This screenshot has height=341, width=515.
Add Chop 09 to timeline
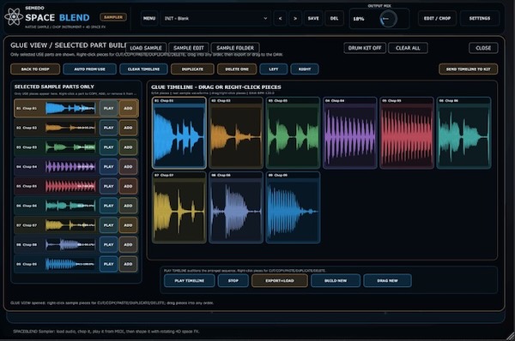tap(128, 264)
